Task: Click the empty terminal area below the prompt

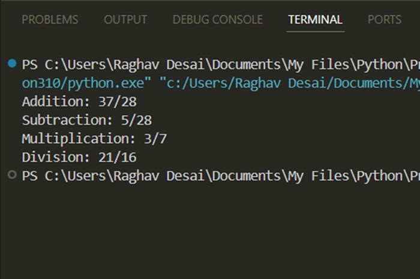Action: tap(210, 230)
